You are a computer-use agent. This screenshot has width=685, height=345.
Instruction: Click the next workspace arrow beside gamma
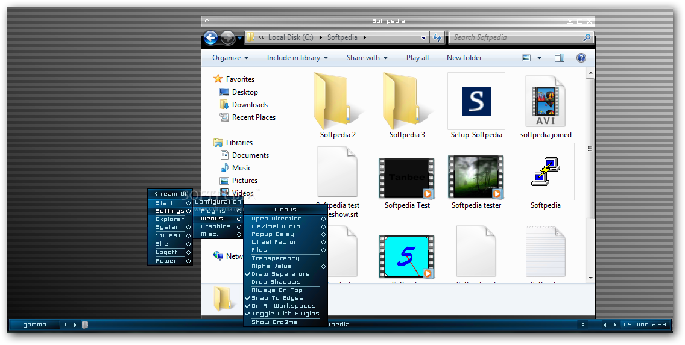point(75,325)
